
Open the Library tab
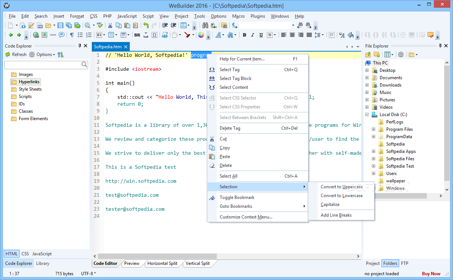tap(43, 263)
